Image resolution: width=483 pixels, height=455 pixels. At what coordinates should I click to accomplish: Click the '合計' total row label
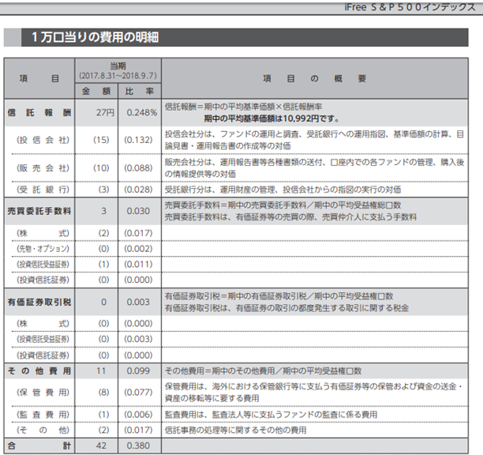(x=39, y=446)
